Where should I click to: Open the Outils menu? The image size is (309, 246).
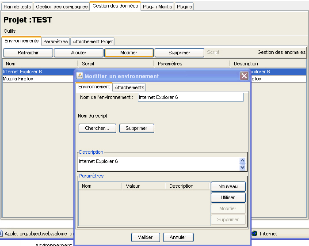(10, 31)
